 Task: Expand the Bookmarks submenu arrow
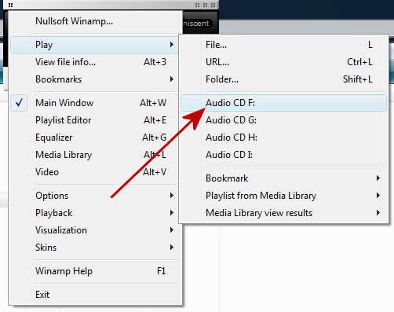click(x=172, y=79)
